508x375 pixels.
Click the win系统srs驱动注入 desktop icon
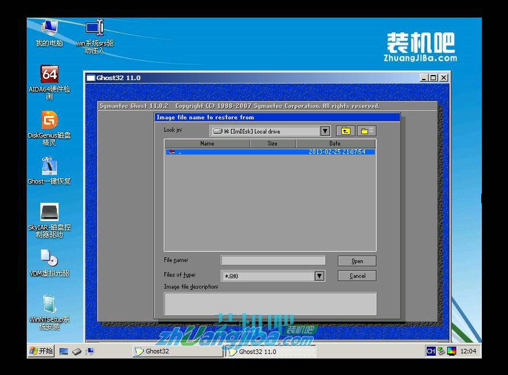point(93,28)
